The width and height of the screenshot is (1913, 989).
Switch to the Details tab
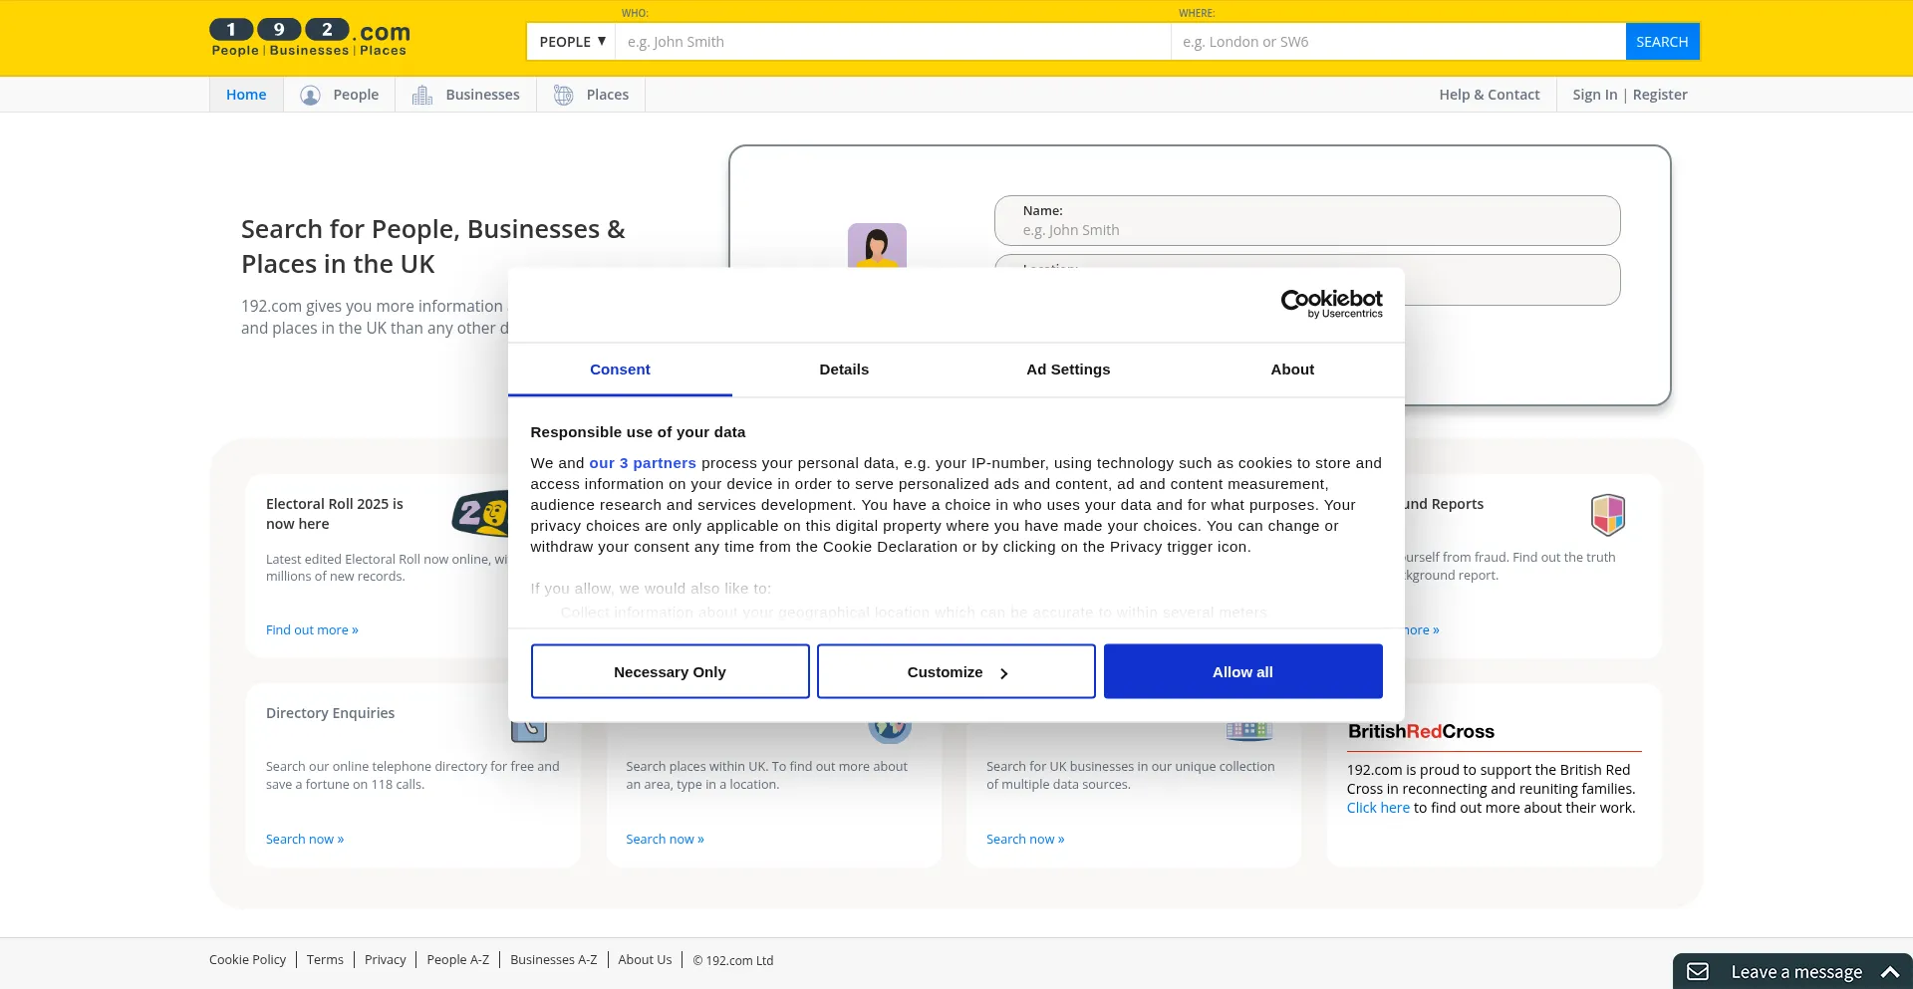click(844, 370)
